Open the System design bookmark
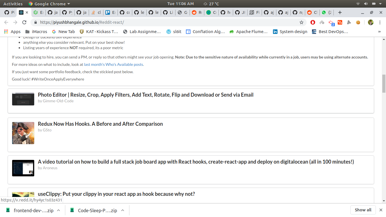The image size is (386, 217). click(290, 32)
